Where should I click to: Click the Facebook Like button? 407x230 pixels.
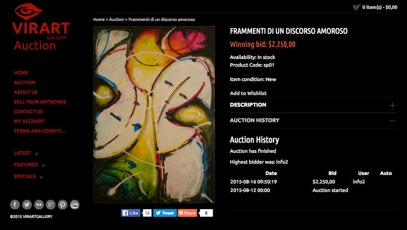131,213
